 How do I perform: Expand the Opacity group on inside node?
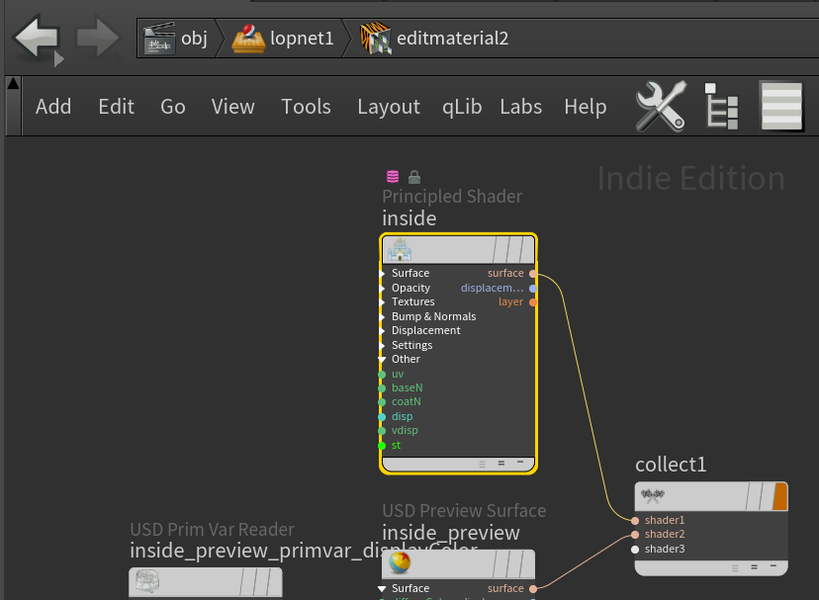[383, 289]
